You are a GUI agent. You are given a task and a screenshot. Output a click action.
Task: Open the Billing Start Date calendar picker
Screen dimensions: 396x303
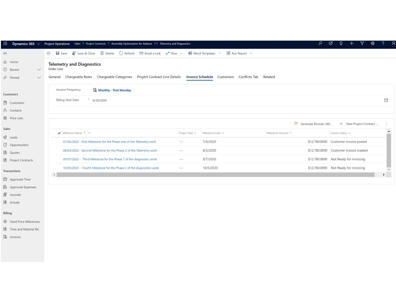(x=386, y=100)
